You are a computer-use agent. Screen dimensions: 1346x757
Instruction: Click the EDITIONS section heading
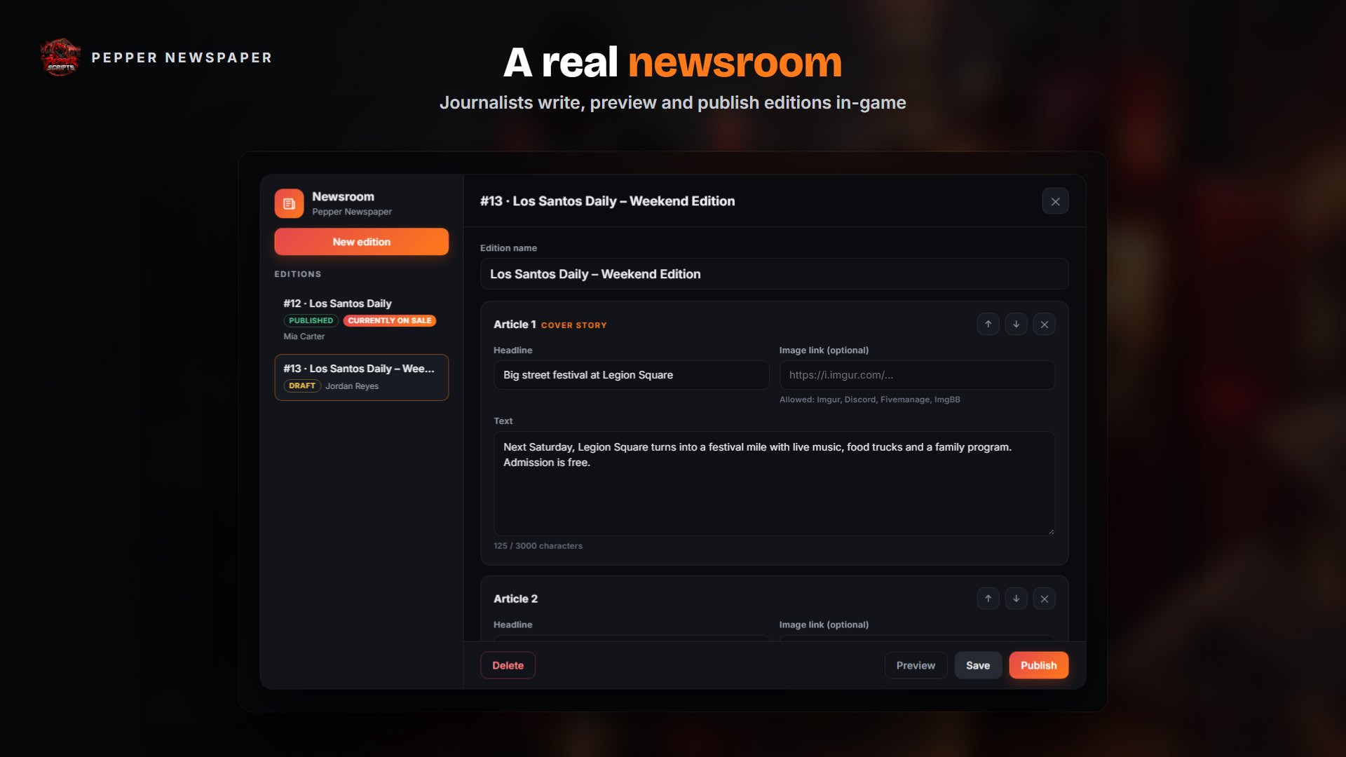point(298,274)
